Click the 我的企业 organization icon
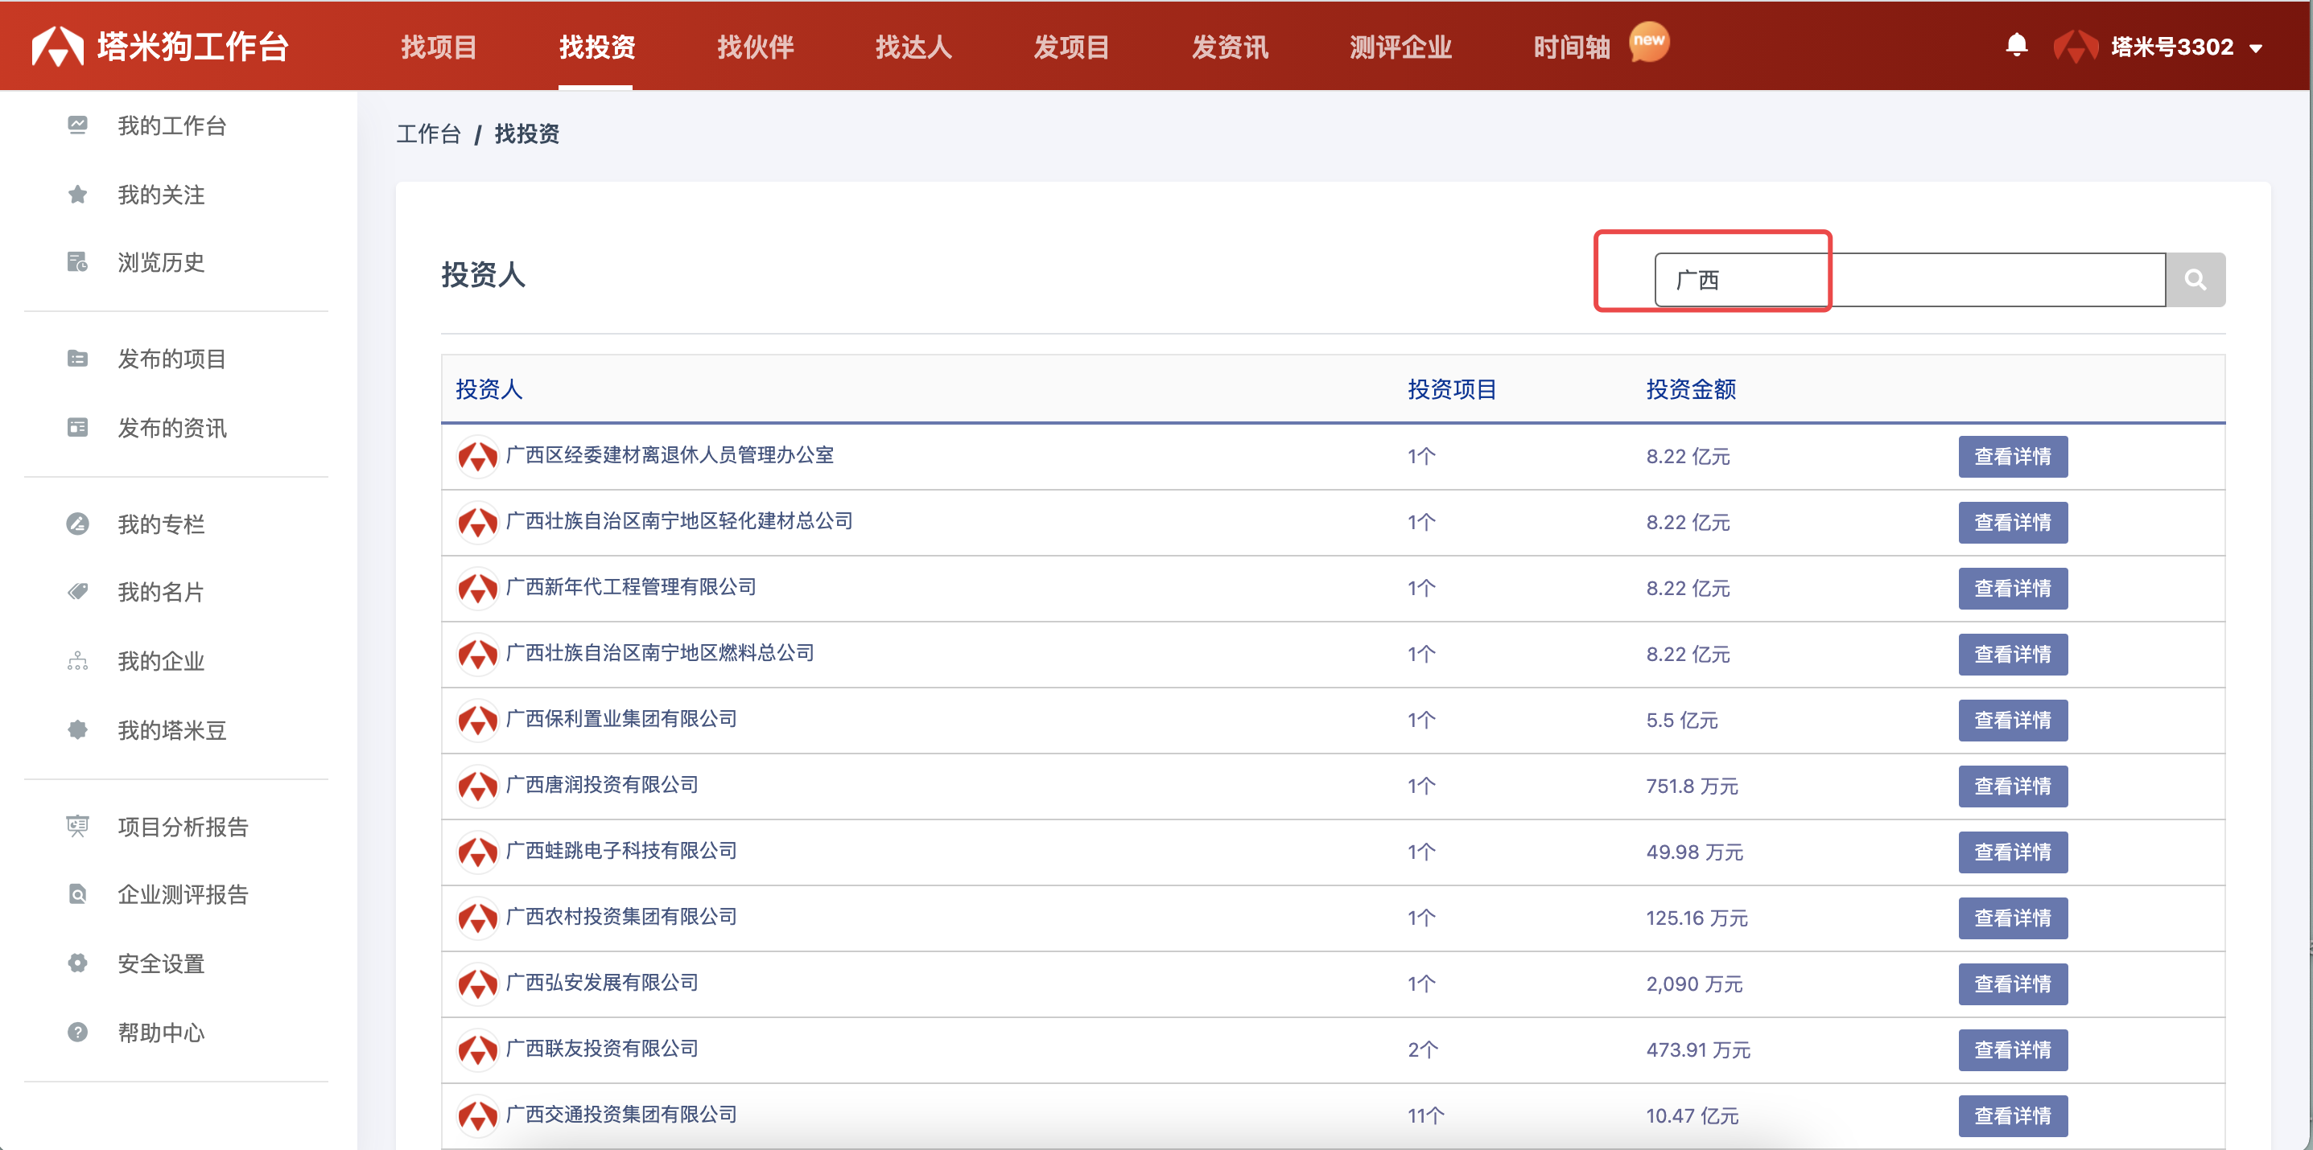 pyautogui.click(x=77, y=661)
